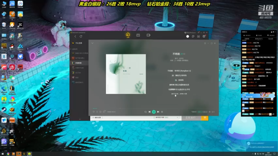Select QQ飞车 in the WeGame sidebar

(79, 73)
